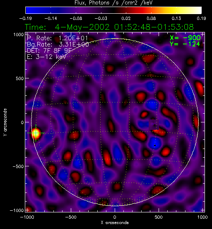
Task: Click the Flux colorbar title text
Action: click(x=113, y=2)
